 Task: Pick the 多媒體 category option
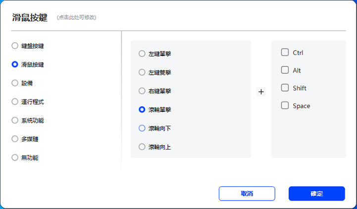(15, 139)
